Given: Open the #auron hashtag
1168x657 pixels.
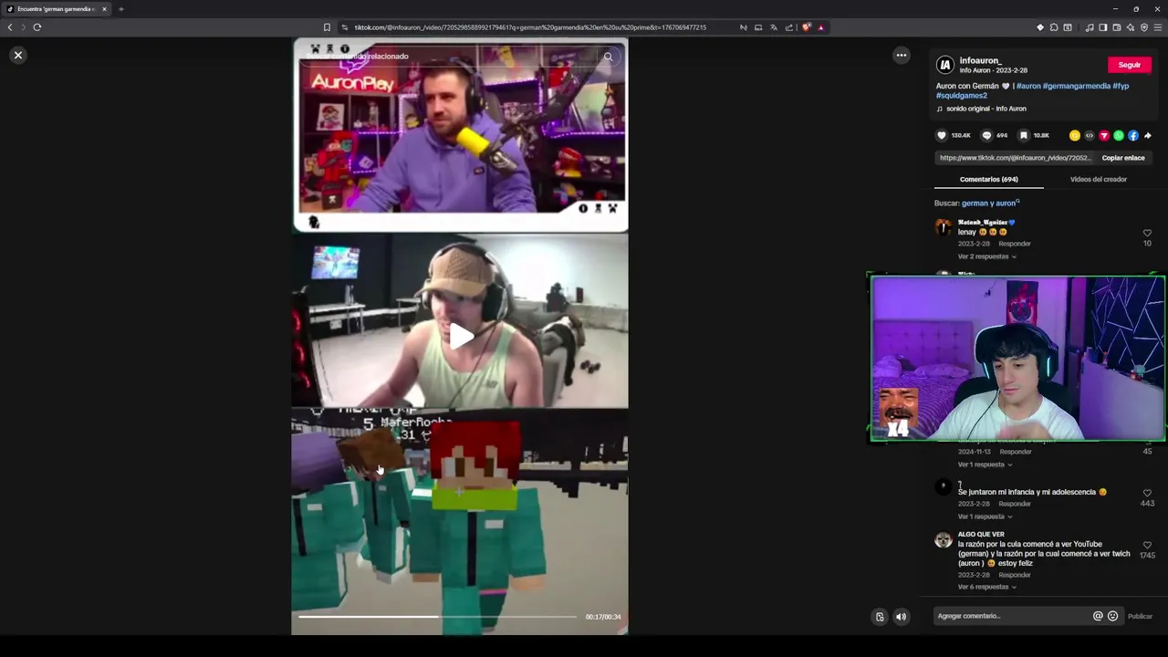Looking at the screenshot, I should [1028, 86].
